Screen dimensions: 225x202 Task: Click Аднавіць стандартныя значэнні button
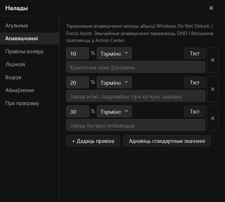tap(167, 141)
